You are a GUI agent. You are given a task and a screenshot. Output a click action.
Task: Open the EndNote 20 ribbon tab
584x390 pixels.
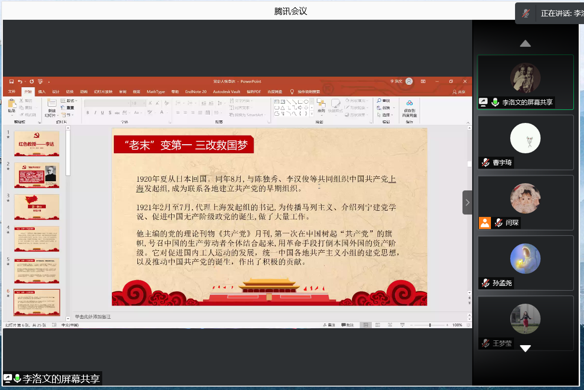tap(195, 92)
